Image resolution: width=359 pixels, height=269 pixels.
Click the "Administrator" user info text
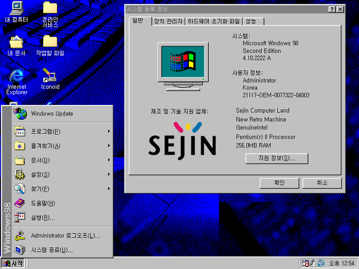click(x=259, y=80)
